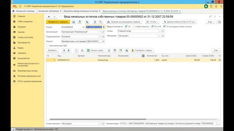Click the load-from-file table icon
The height and width of the screenshot is (131, 234).
click(127, 50)
